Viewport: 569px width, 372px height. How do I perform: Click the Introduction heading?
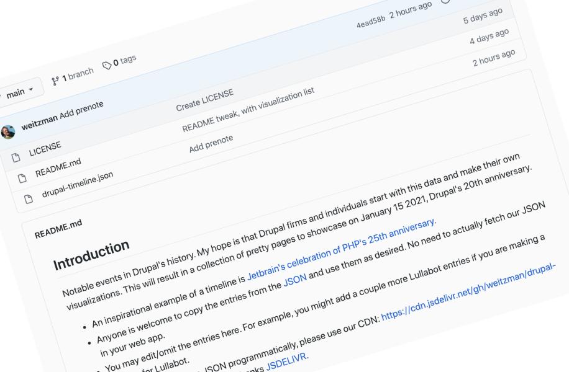(91, 255)
